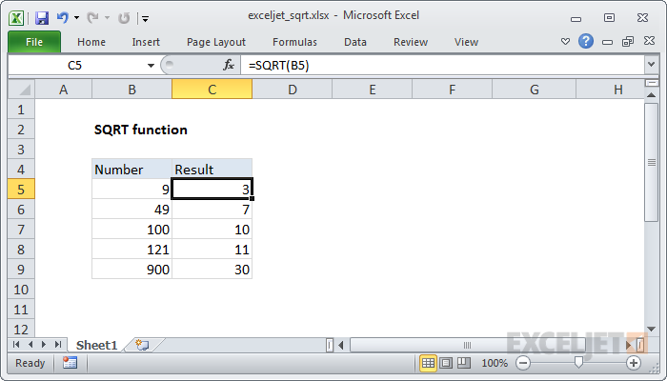Screen dimensions: 667x381
Task: Select column A header
Action: (x=64, y=90)
